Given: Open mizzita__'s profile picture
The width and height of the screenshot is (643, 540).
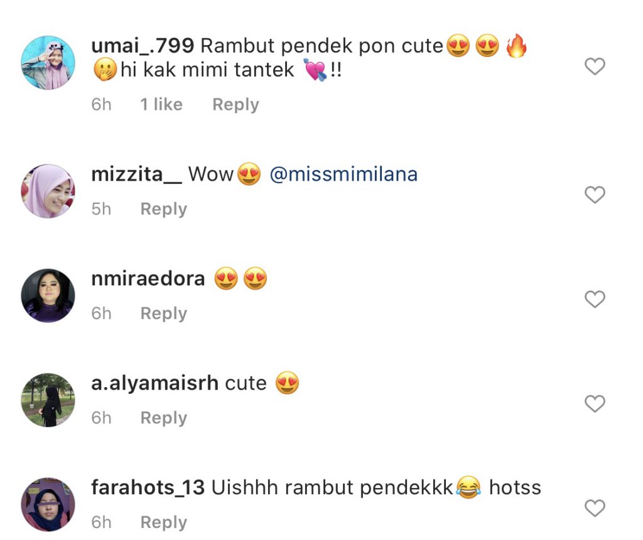Looking at the screenshot, I should (x=48, y=191).
